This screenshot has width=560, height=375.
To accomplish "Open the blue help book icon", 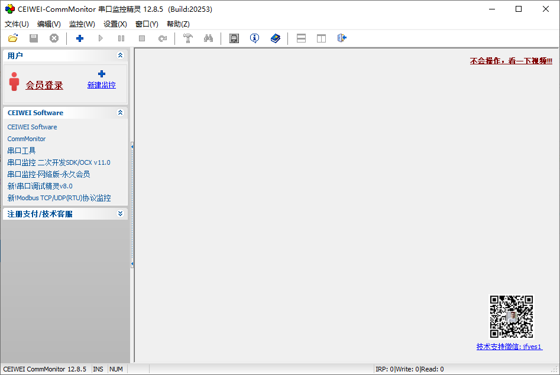I will pos(276,38).
